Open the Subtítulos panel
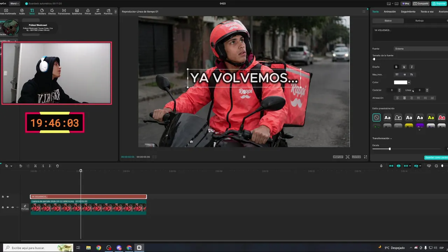 77,12
